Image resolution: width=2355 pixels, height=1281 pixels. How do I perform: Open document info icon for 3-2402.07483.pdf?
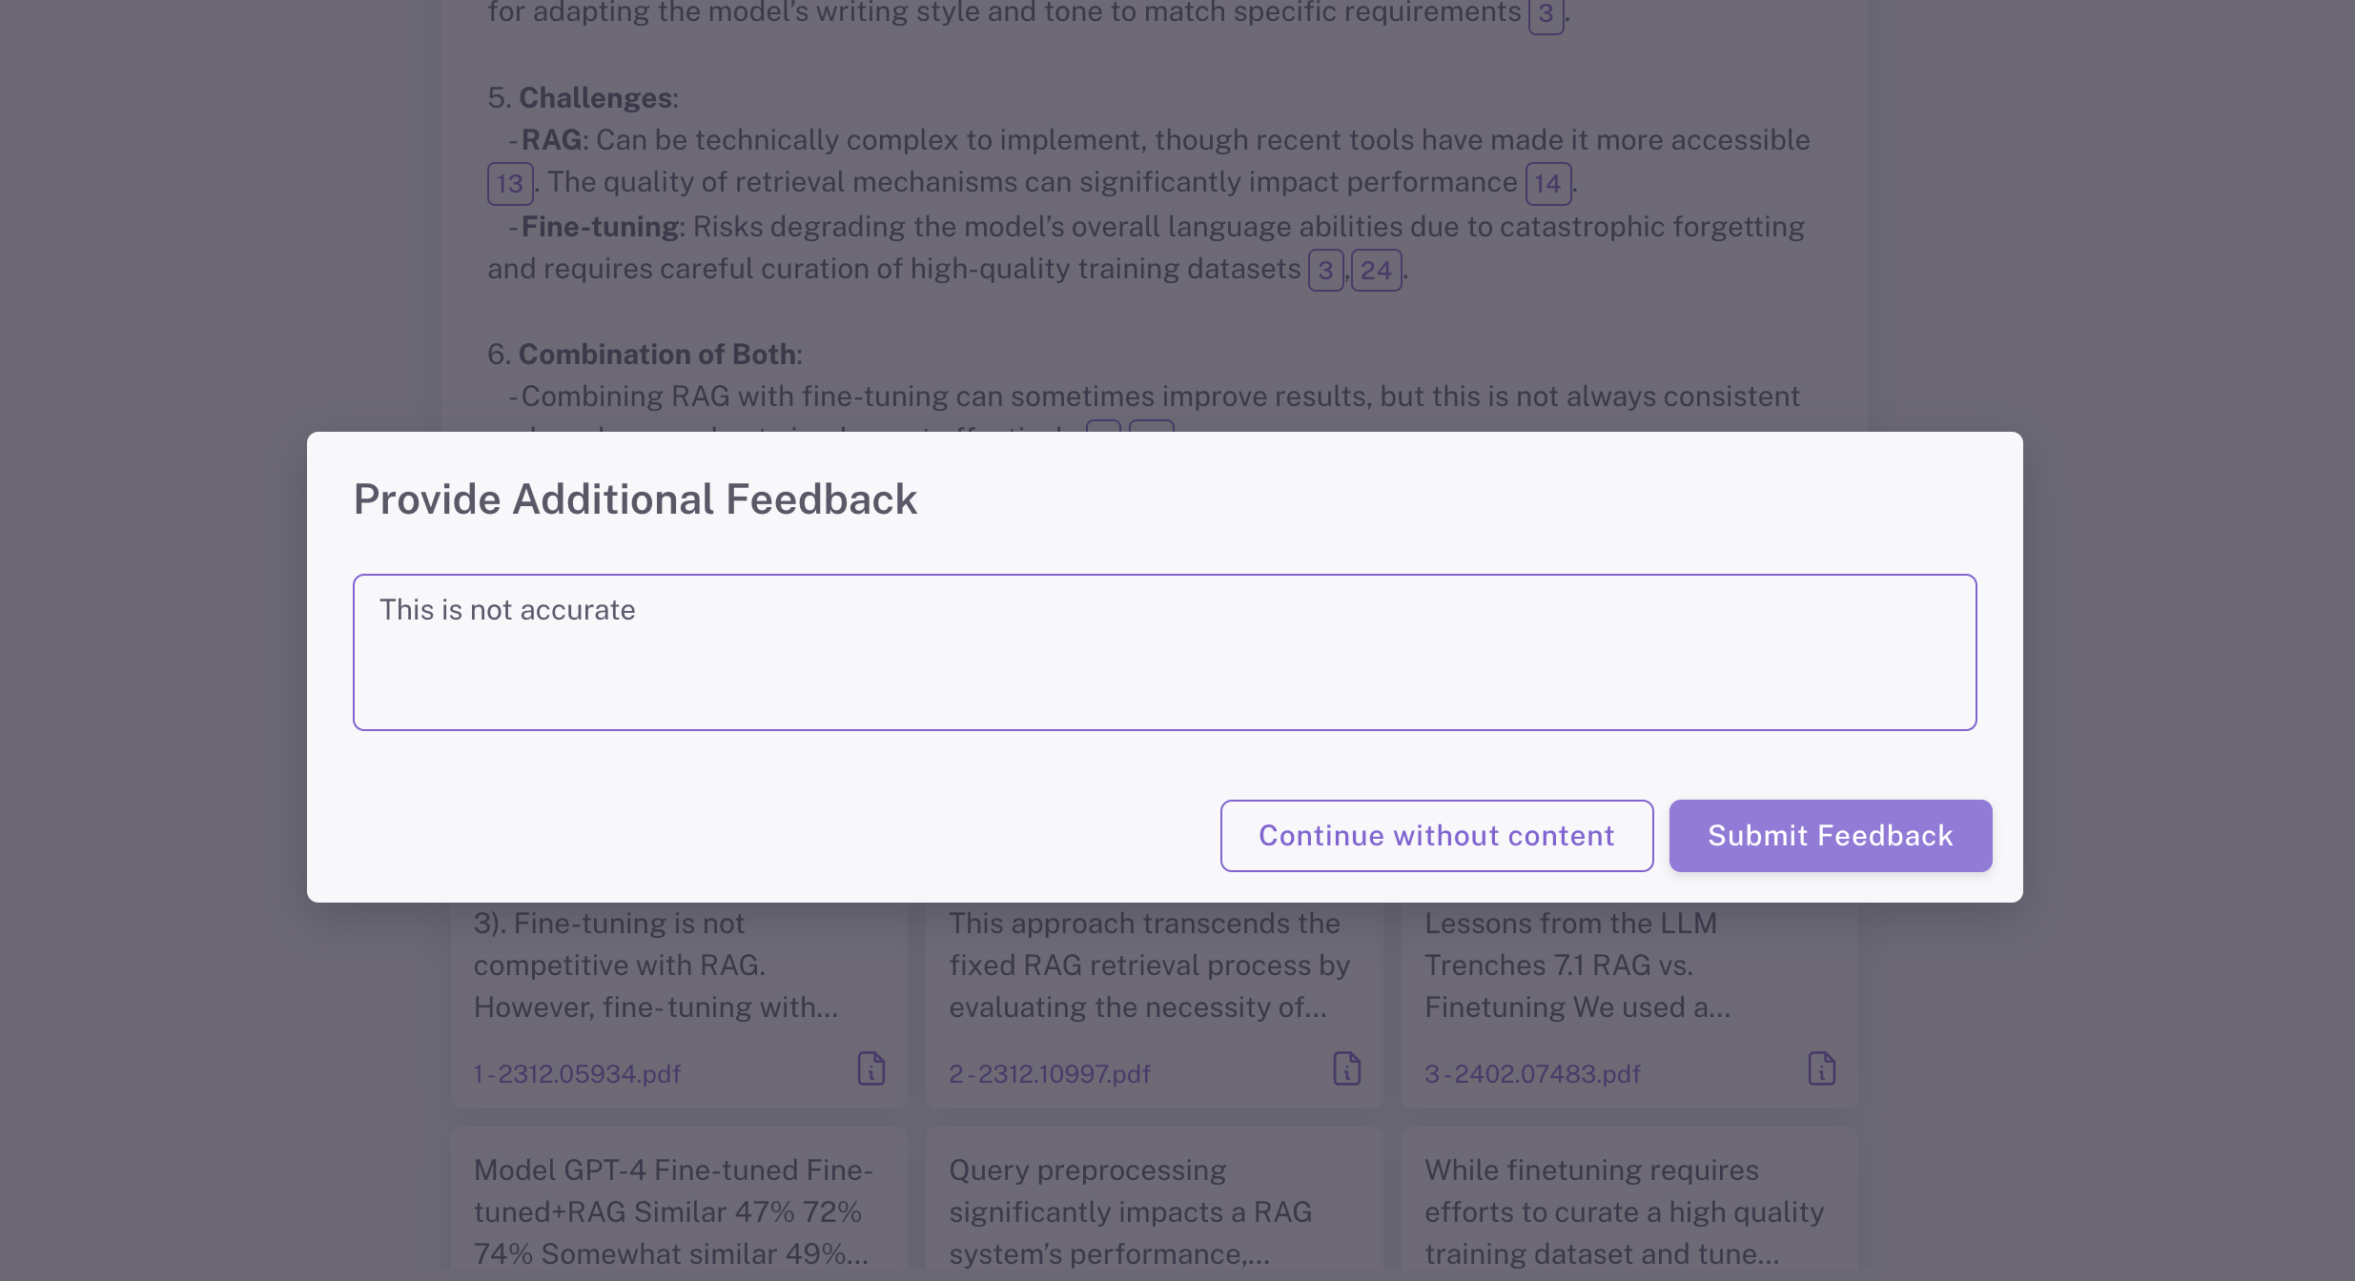tap(1821, 1069)
